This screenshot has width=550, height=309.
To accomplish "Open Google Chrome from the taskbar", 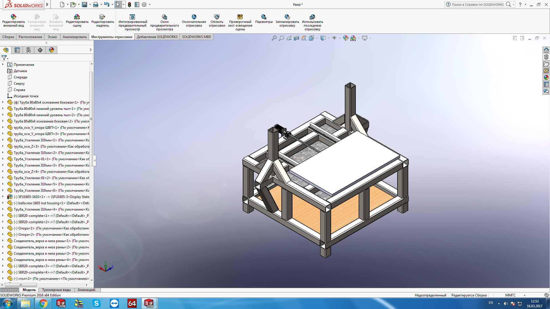I will click(43, 303).
